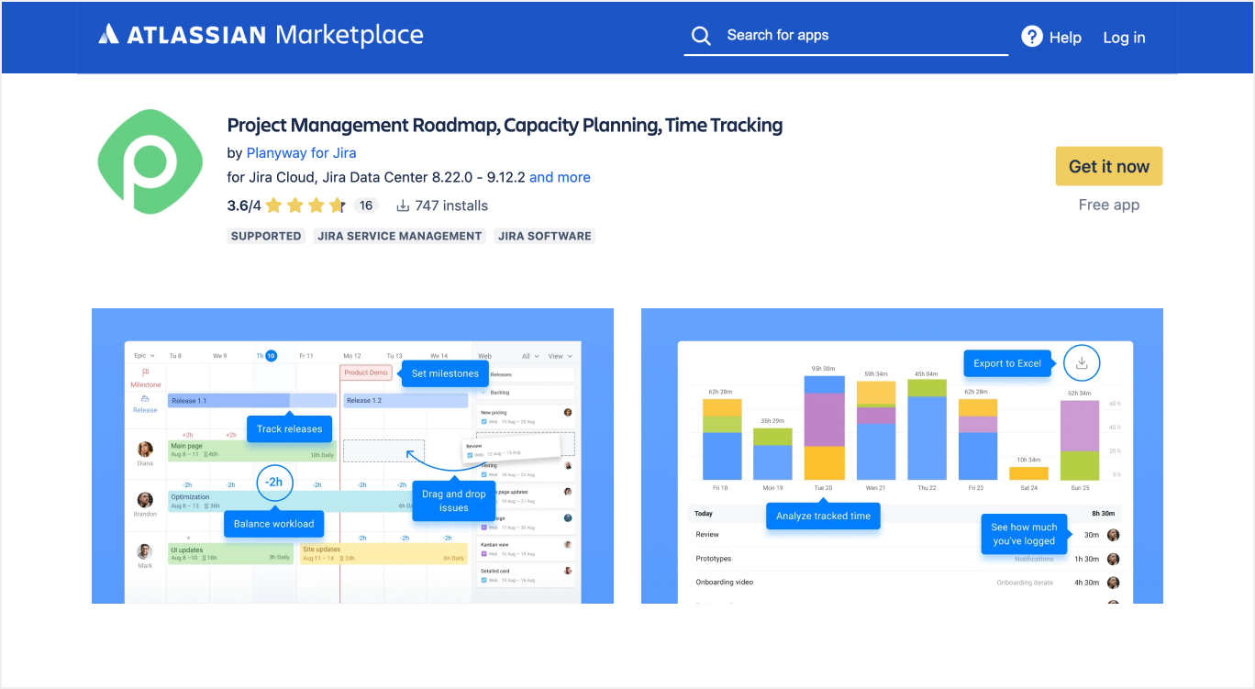Click the Milestone flag icon in roadmap
The height and width of the screenshot is (689, 1255).
click(145, 372)
